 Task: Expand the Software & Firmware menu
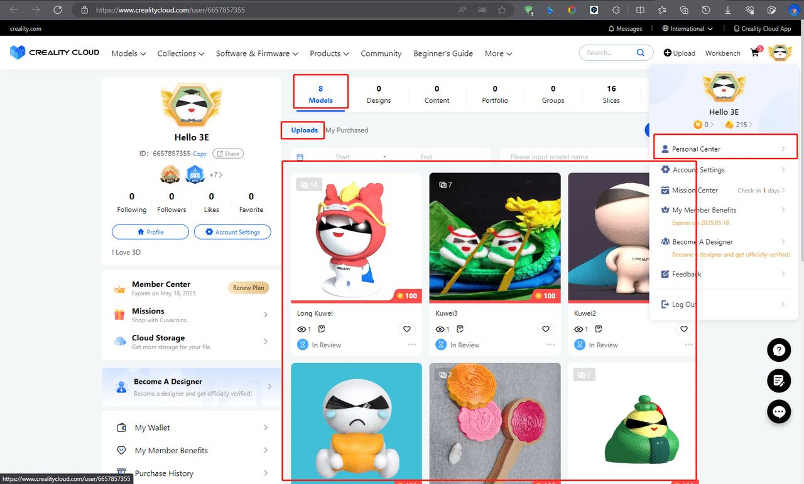click(x=257, y=53)
